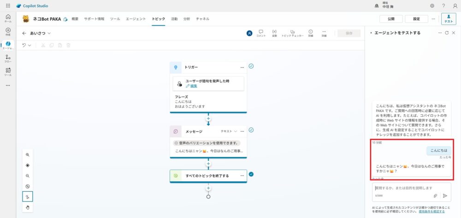Open すべてのトピックを終了する node ellipsis

242,176
